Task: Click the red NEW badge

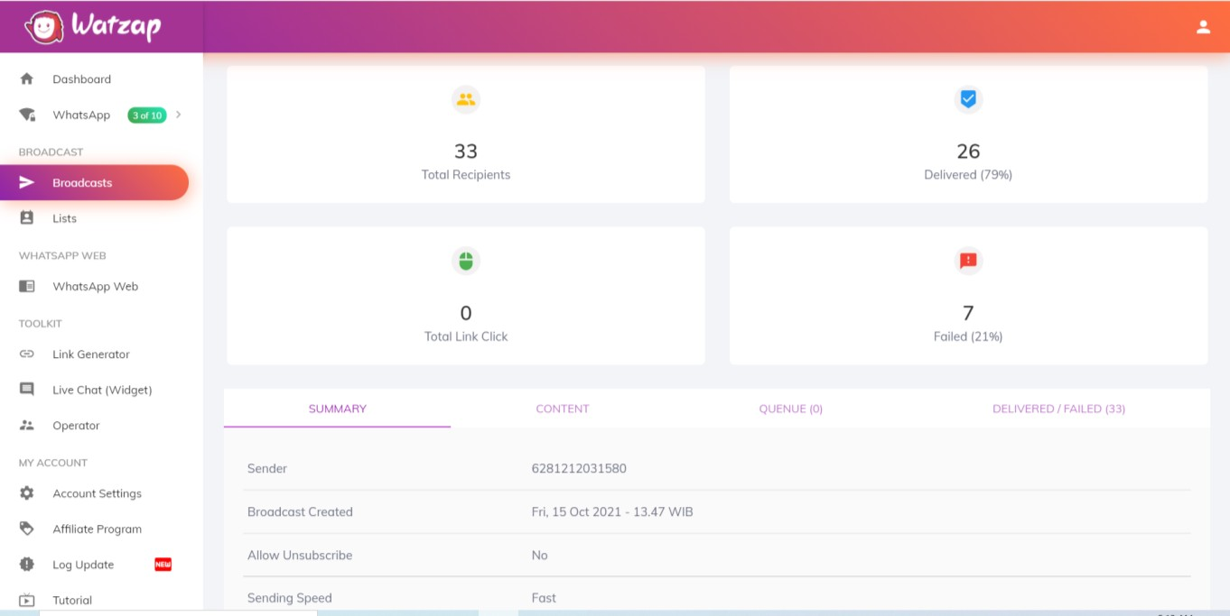Action: click(x=163, y=565)
